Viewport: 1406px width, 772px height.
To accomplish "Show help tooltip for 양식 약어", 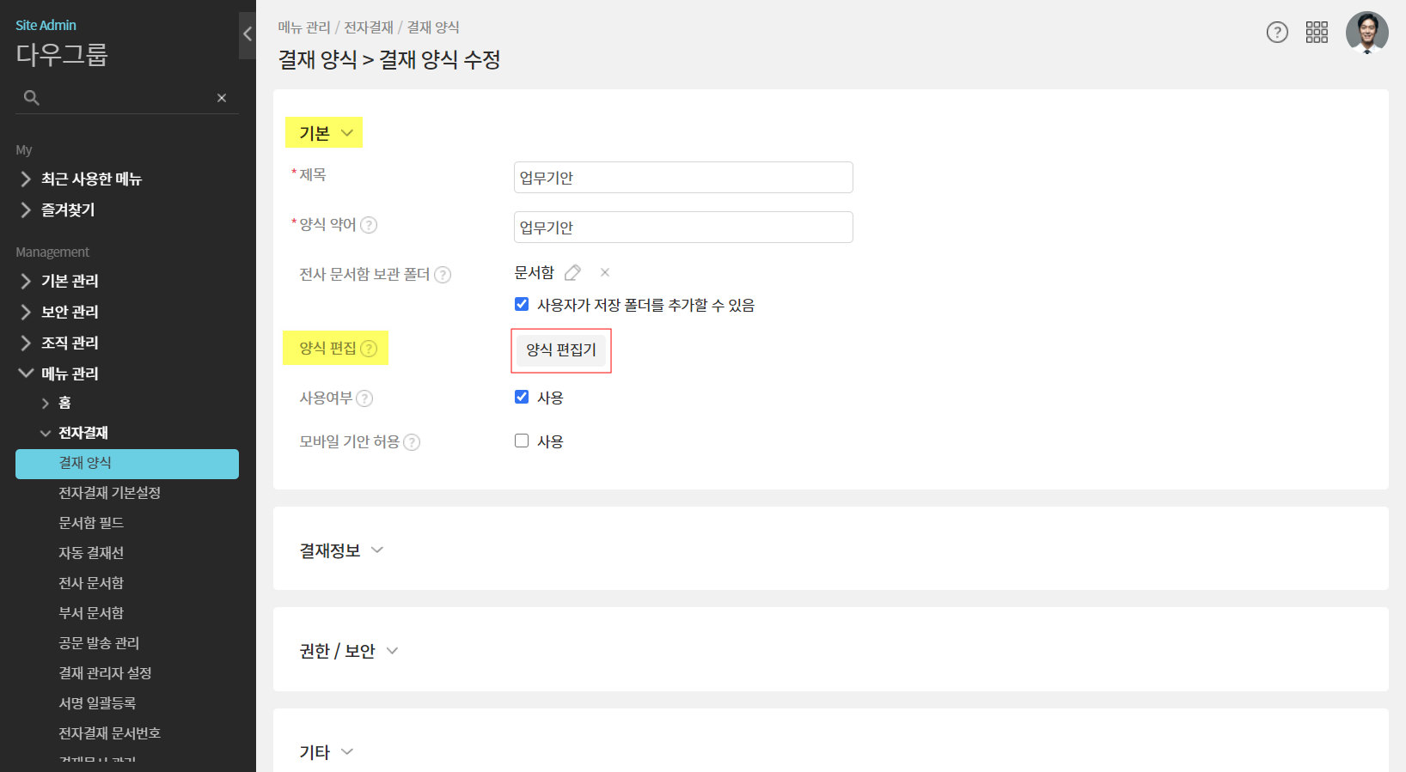I will click(369, 225).
